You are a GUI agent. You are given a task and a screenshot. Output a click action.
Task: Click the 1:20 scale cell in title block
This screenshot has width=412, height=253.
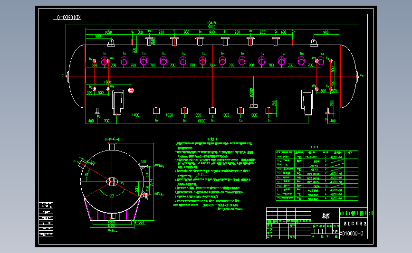(x=335, y=232)
